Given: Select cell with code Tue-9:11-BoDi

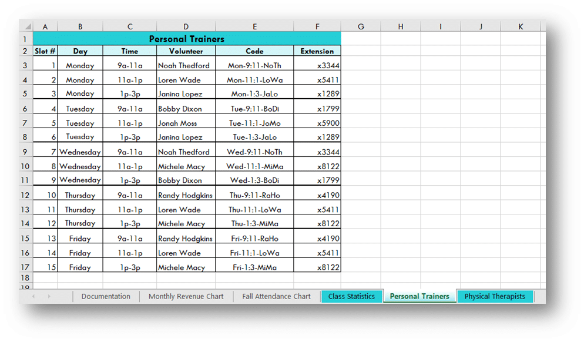Looking at the screenshot, I should pyautogui.click(x=254, y=106).
